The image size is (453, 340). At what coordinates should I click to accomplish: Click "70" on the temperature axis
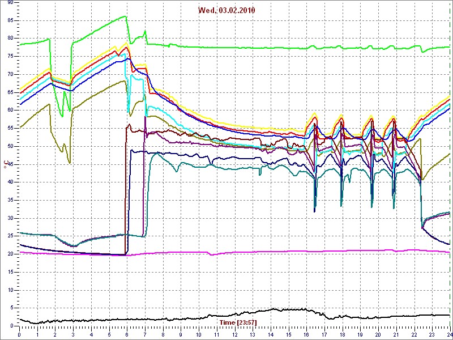tap(10, 74)
